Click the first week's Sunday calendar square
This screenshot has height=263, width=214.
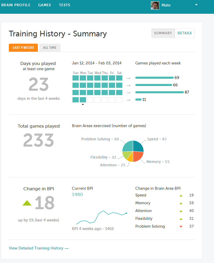[x=76, y=78]
